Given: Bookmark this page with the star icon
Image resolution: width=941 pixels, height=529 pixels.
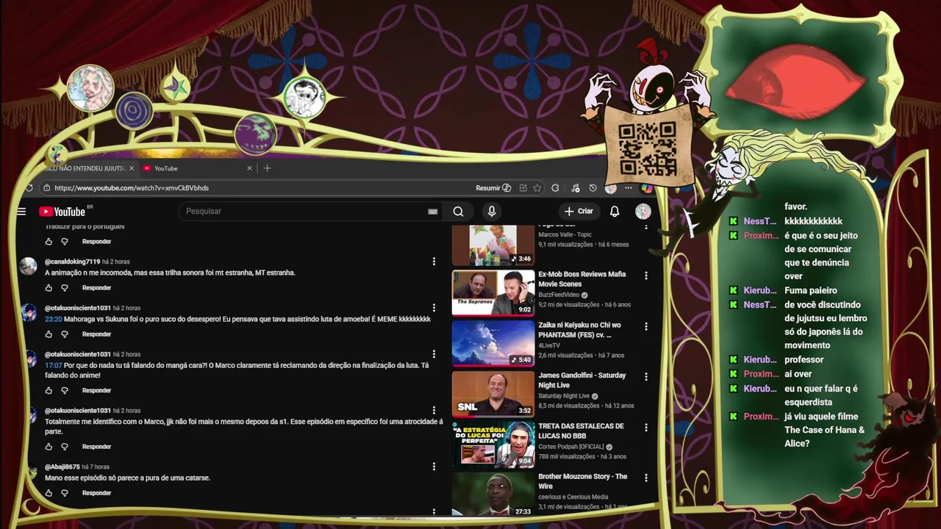Looking at the screenshot, I should tap(537, 188).
